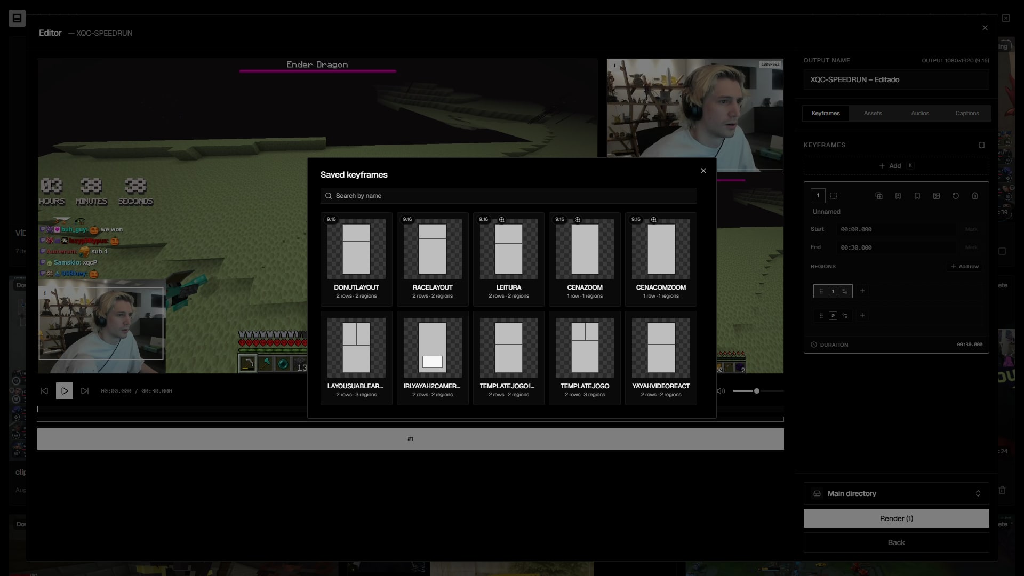Click the clock icon beside DURATION
The height and width of the screenshot is (576, 1024).
coord(814,345)
